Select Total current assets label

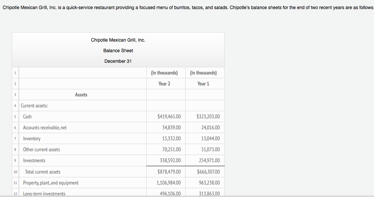tap(43, 172)
